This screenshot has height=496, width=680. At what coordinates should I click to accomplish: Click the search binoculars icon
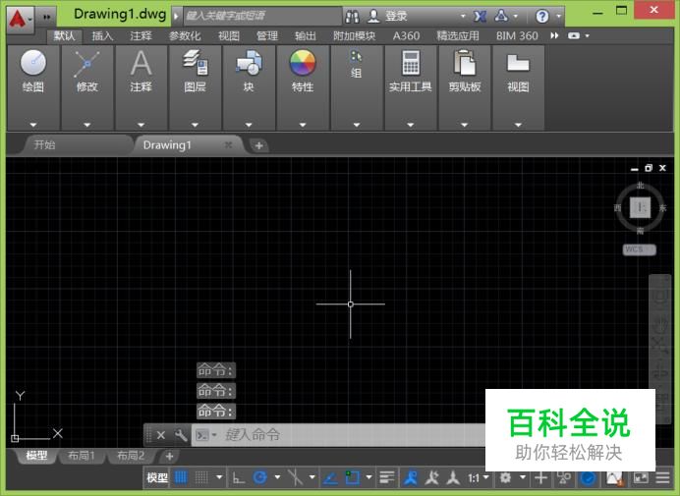click(x=352, y=17)
